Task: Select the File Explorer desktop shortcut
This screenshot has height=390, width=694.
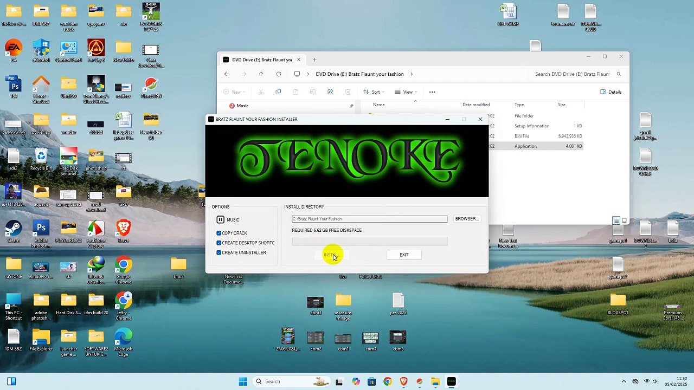Action: pyautogui.click(x=41, y=340)
